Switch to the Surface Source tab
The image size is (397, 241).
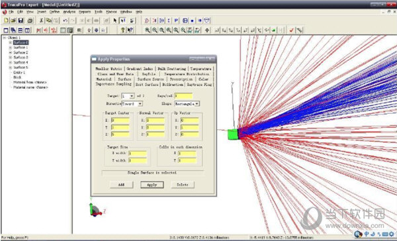click(x=150, y=79)
